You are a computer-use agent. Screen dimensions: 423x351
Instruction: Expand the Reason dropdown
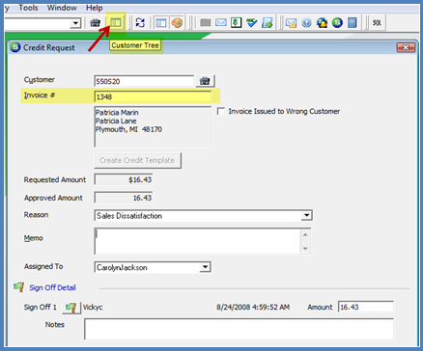(x=306, y=216)
